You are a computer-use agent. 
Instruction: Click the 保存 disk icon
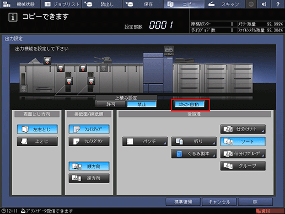click(x=130, y=4)
